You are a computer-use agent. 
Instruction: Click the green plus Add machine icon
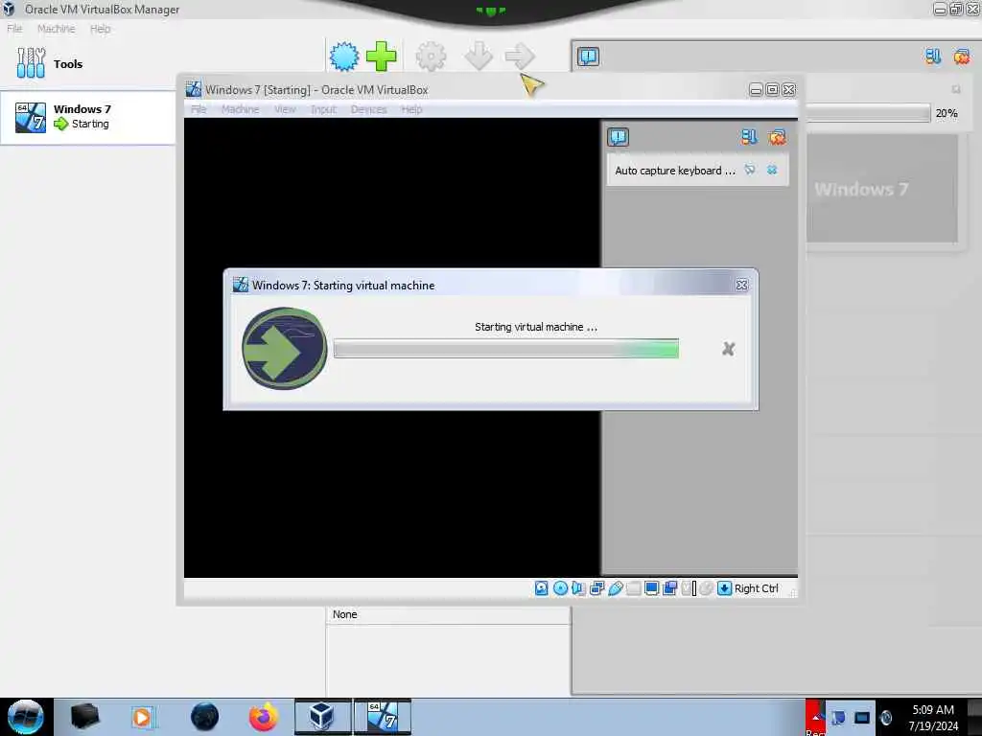pyautogui.click(x=381, y=57)
